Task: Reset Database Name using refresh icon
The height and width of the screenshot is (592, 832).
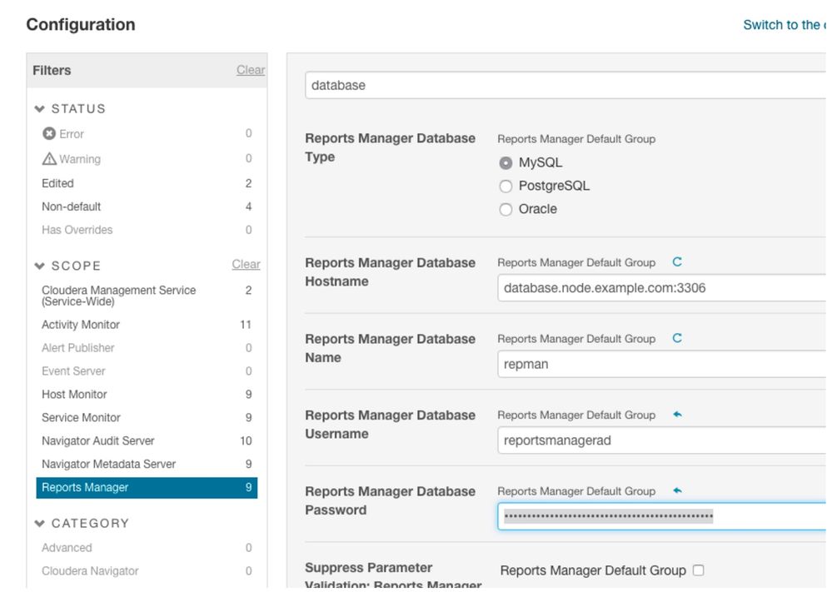Action: tap(677, 339)
